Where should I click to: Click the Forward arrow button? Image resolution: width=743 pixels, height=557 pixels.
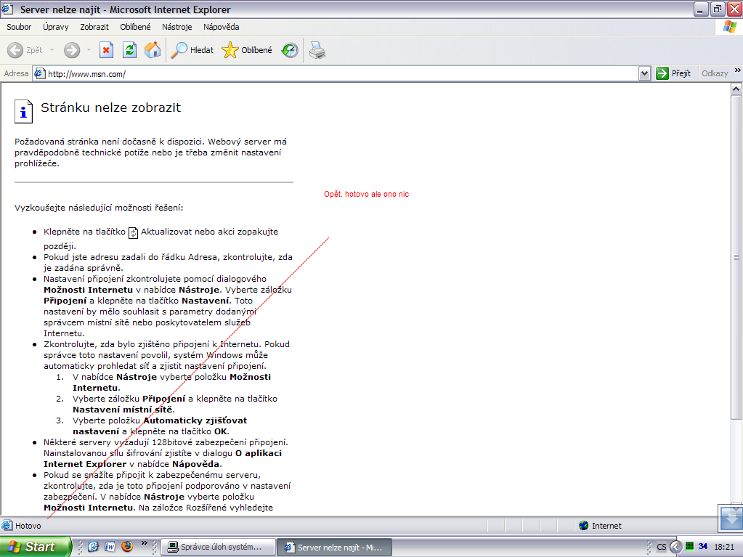[x=72, y=49]
